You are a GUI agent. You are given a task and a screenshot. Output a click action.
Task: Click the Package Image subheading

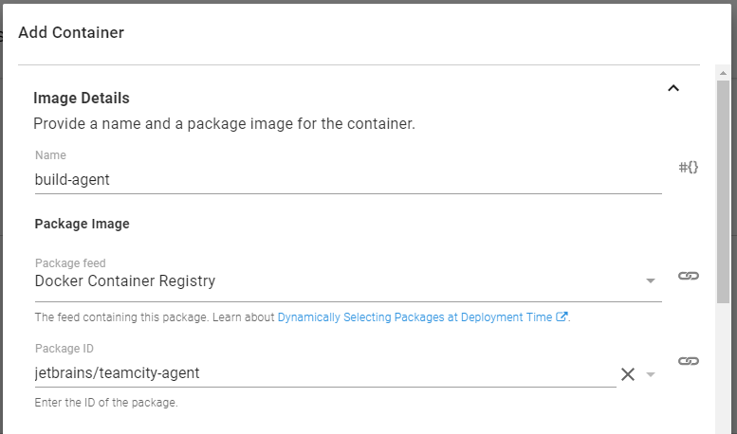pos(82,225)
